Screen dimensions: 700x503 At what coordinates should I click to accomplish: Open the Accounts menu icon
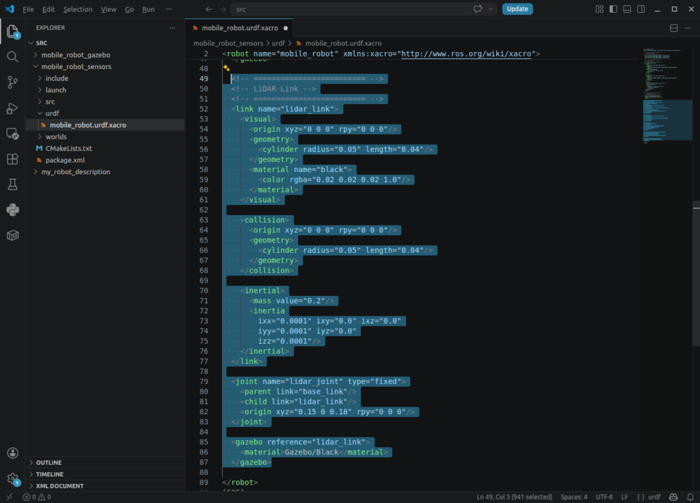12,453
